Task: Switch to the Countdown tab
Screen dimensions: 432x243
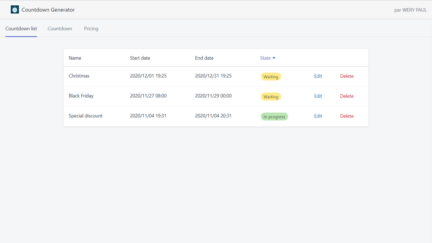Action: click(x=60, y=29)
